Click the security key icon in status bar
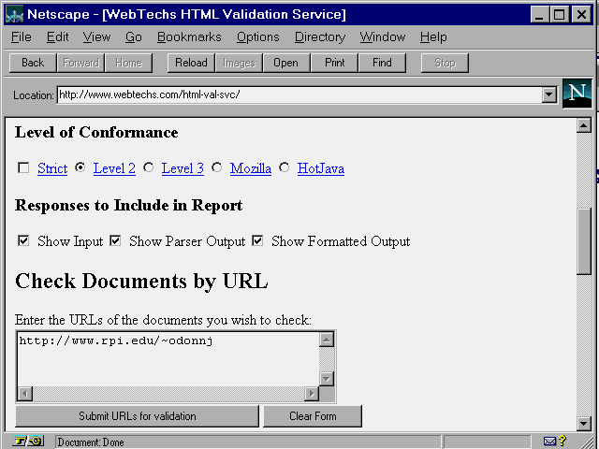Viewport: 599px width, 449px height. [x=28, y=442]
